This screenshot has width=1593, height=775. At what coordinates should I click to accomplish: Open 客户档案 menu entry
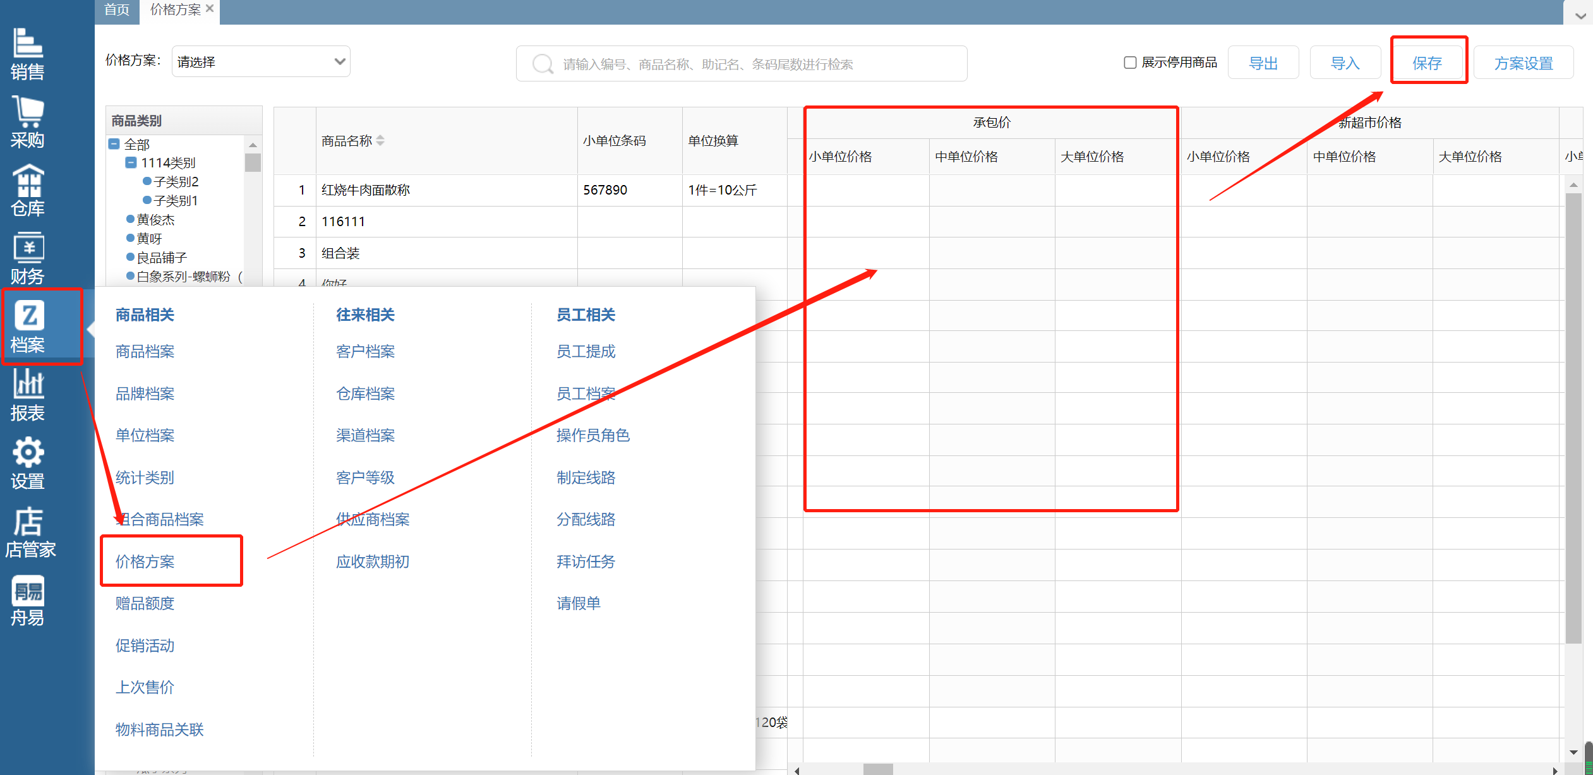point(365,351)
